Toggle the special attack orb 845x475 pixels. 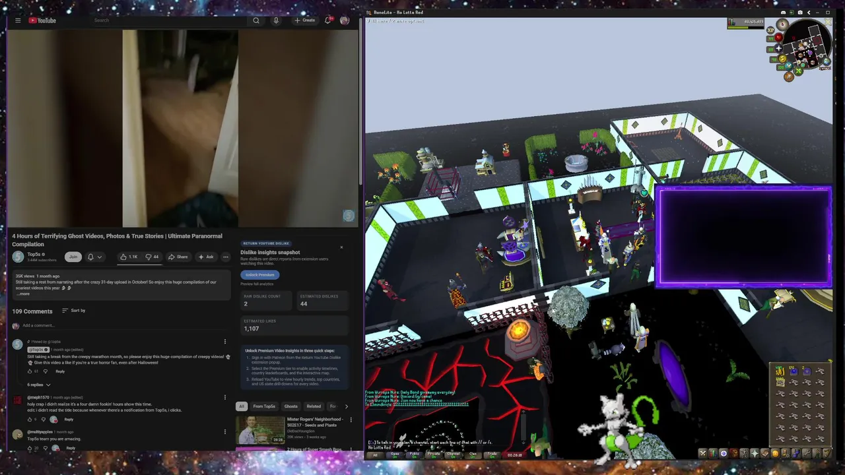789,66
